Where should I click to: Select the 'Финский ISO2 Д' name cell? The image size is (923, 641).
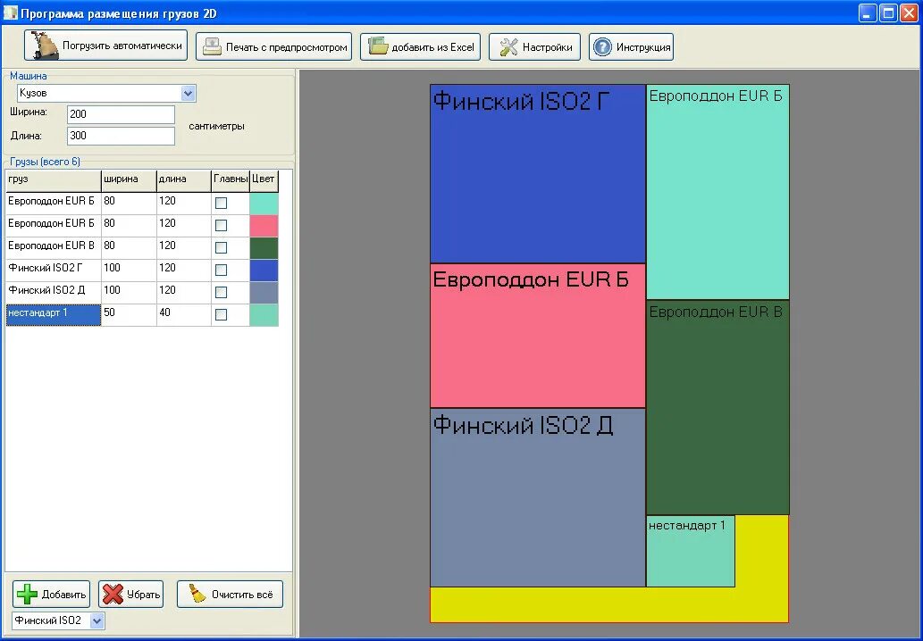[53, 292]
